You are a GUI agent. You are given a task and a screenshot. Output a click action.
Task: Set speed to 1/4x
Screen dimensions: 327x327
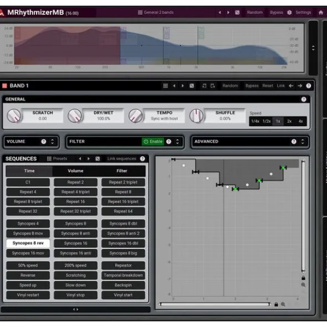(x=255, y=121)
